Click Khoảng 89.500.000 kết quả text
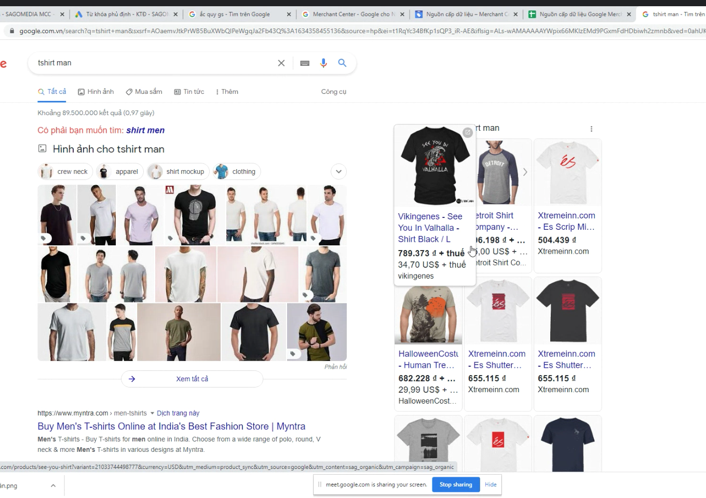Screen dimensions: 706x498 tap(96, 113)
